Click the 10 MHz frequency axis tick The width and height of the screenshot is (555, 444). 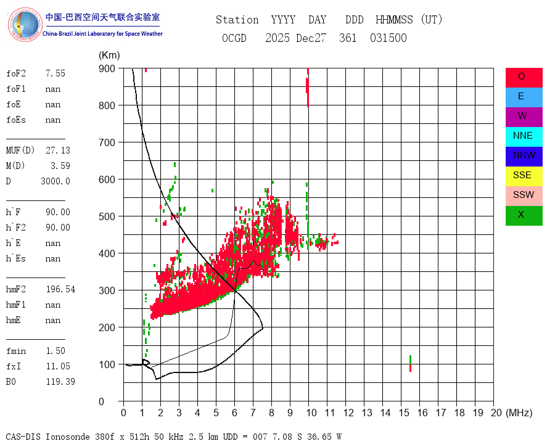311,413
